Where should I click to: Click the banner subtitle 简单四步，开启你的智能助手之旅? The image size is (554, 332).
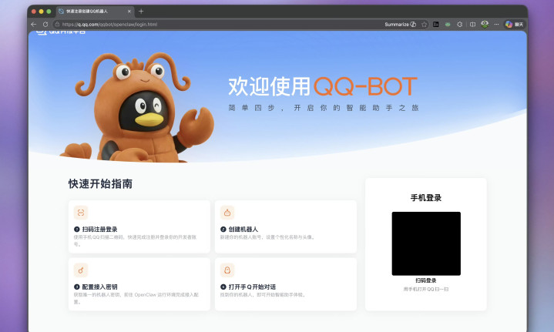(x=324, y=108)
